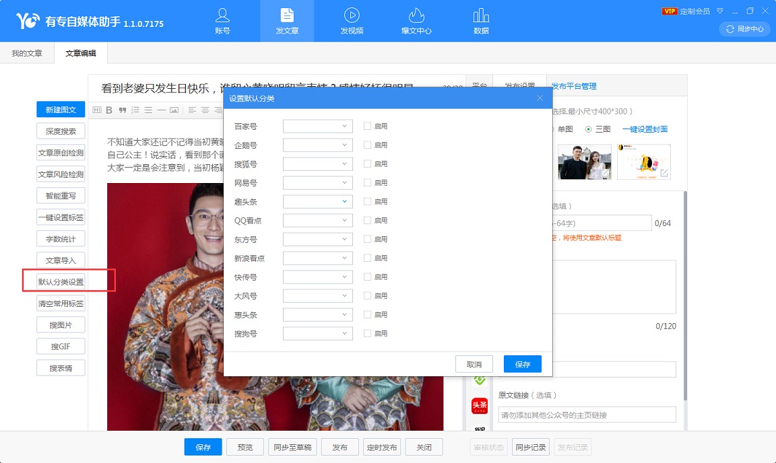Insert a blockquote with the quote icon
This screenshot has width=776, height=463.
click(x=122, y=110)
